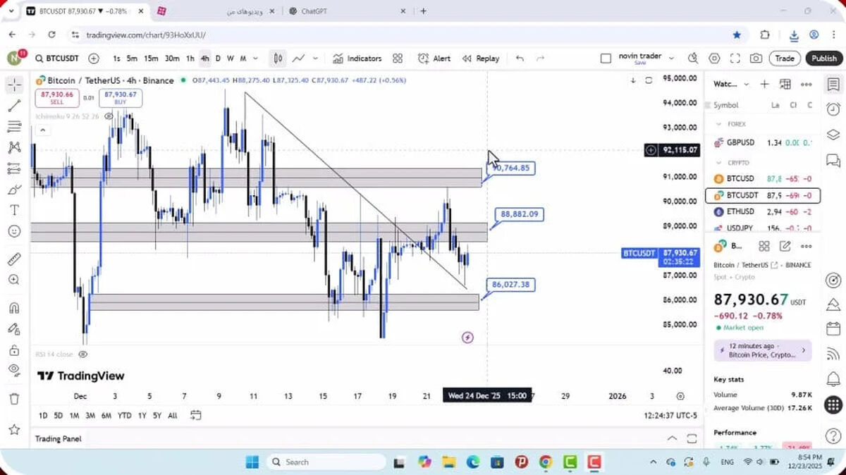The height and width of the screenshot is (475, 846).
Task: Open quick search icon in top toolbar
Action: pyautogui.click(x=693, y=58)
